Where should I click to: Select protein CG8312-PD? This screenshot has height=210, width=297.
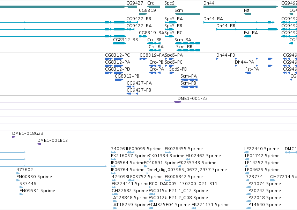point(114,73)
